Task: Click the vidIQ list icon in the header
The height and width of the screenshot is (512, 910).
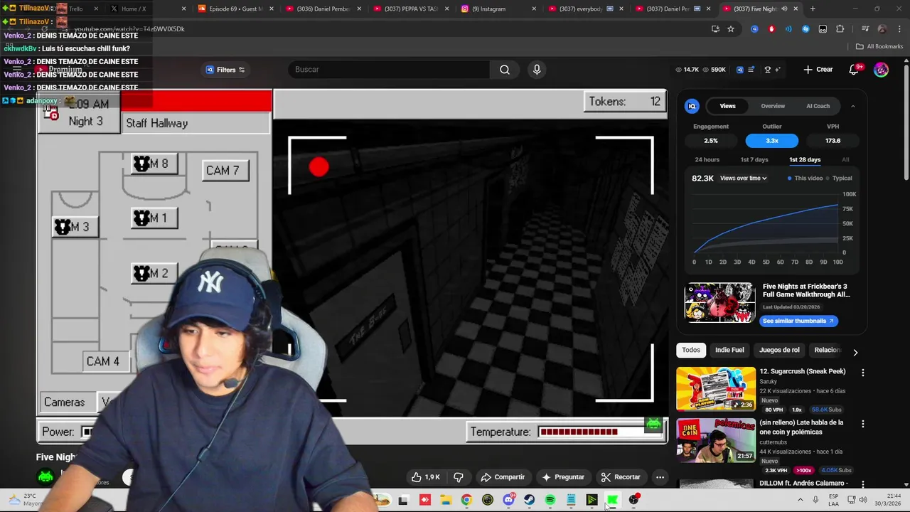Action: (751, 70)
